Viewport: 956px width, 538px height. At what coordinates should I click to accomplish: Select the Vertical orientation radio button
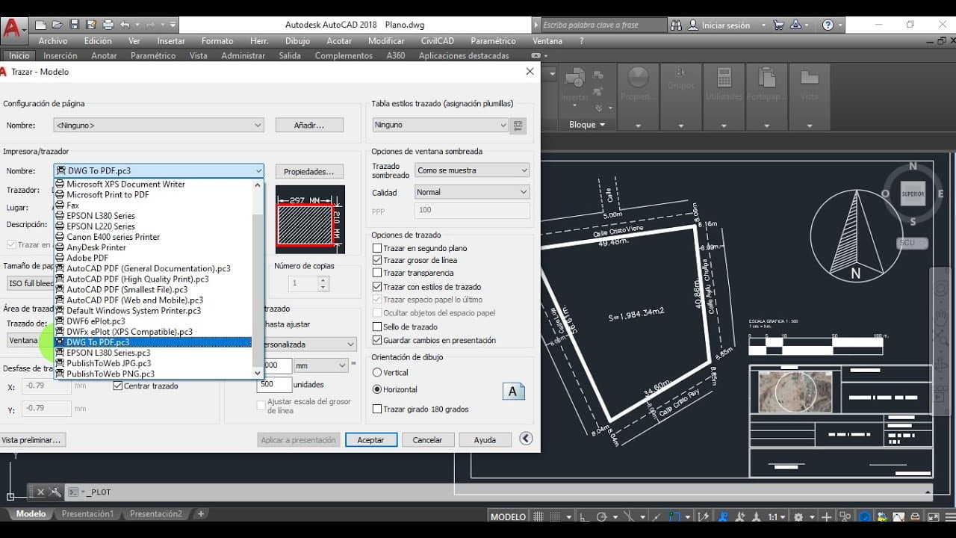(x=377, y=372)
